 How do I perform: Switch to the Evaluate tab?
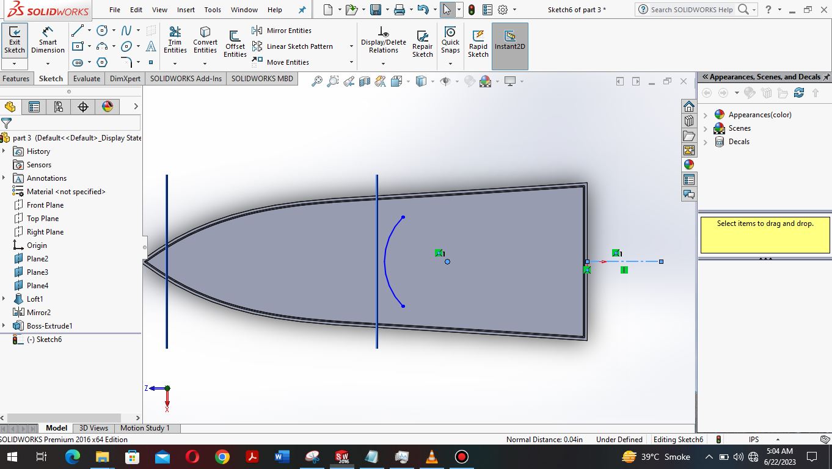(x=87, y=79)
